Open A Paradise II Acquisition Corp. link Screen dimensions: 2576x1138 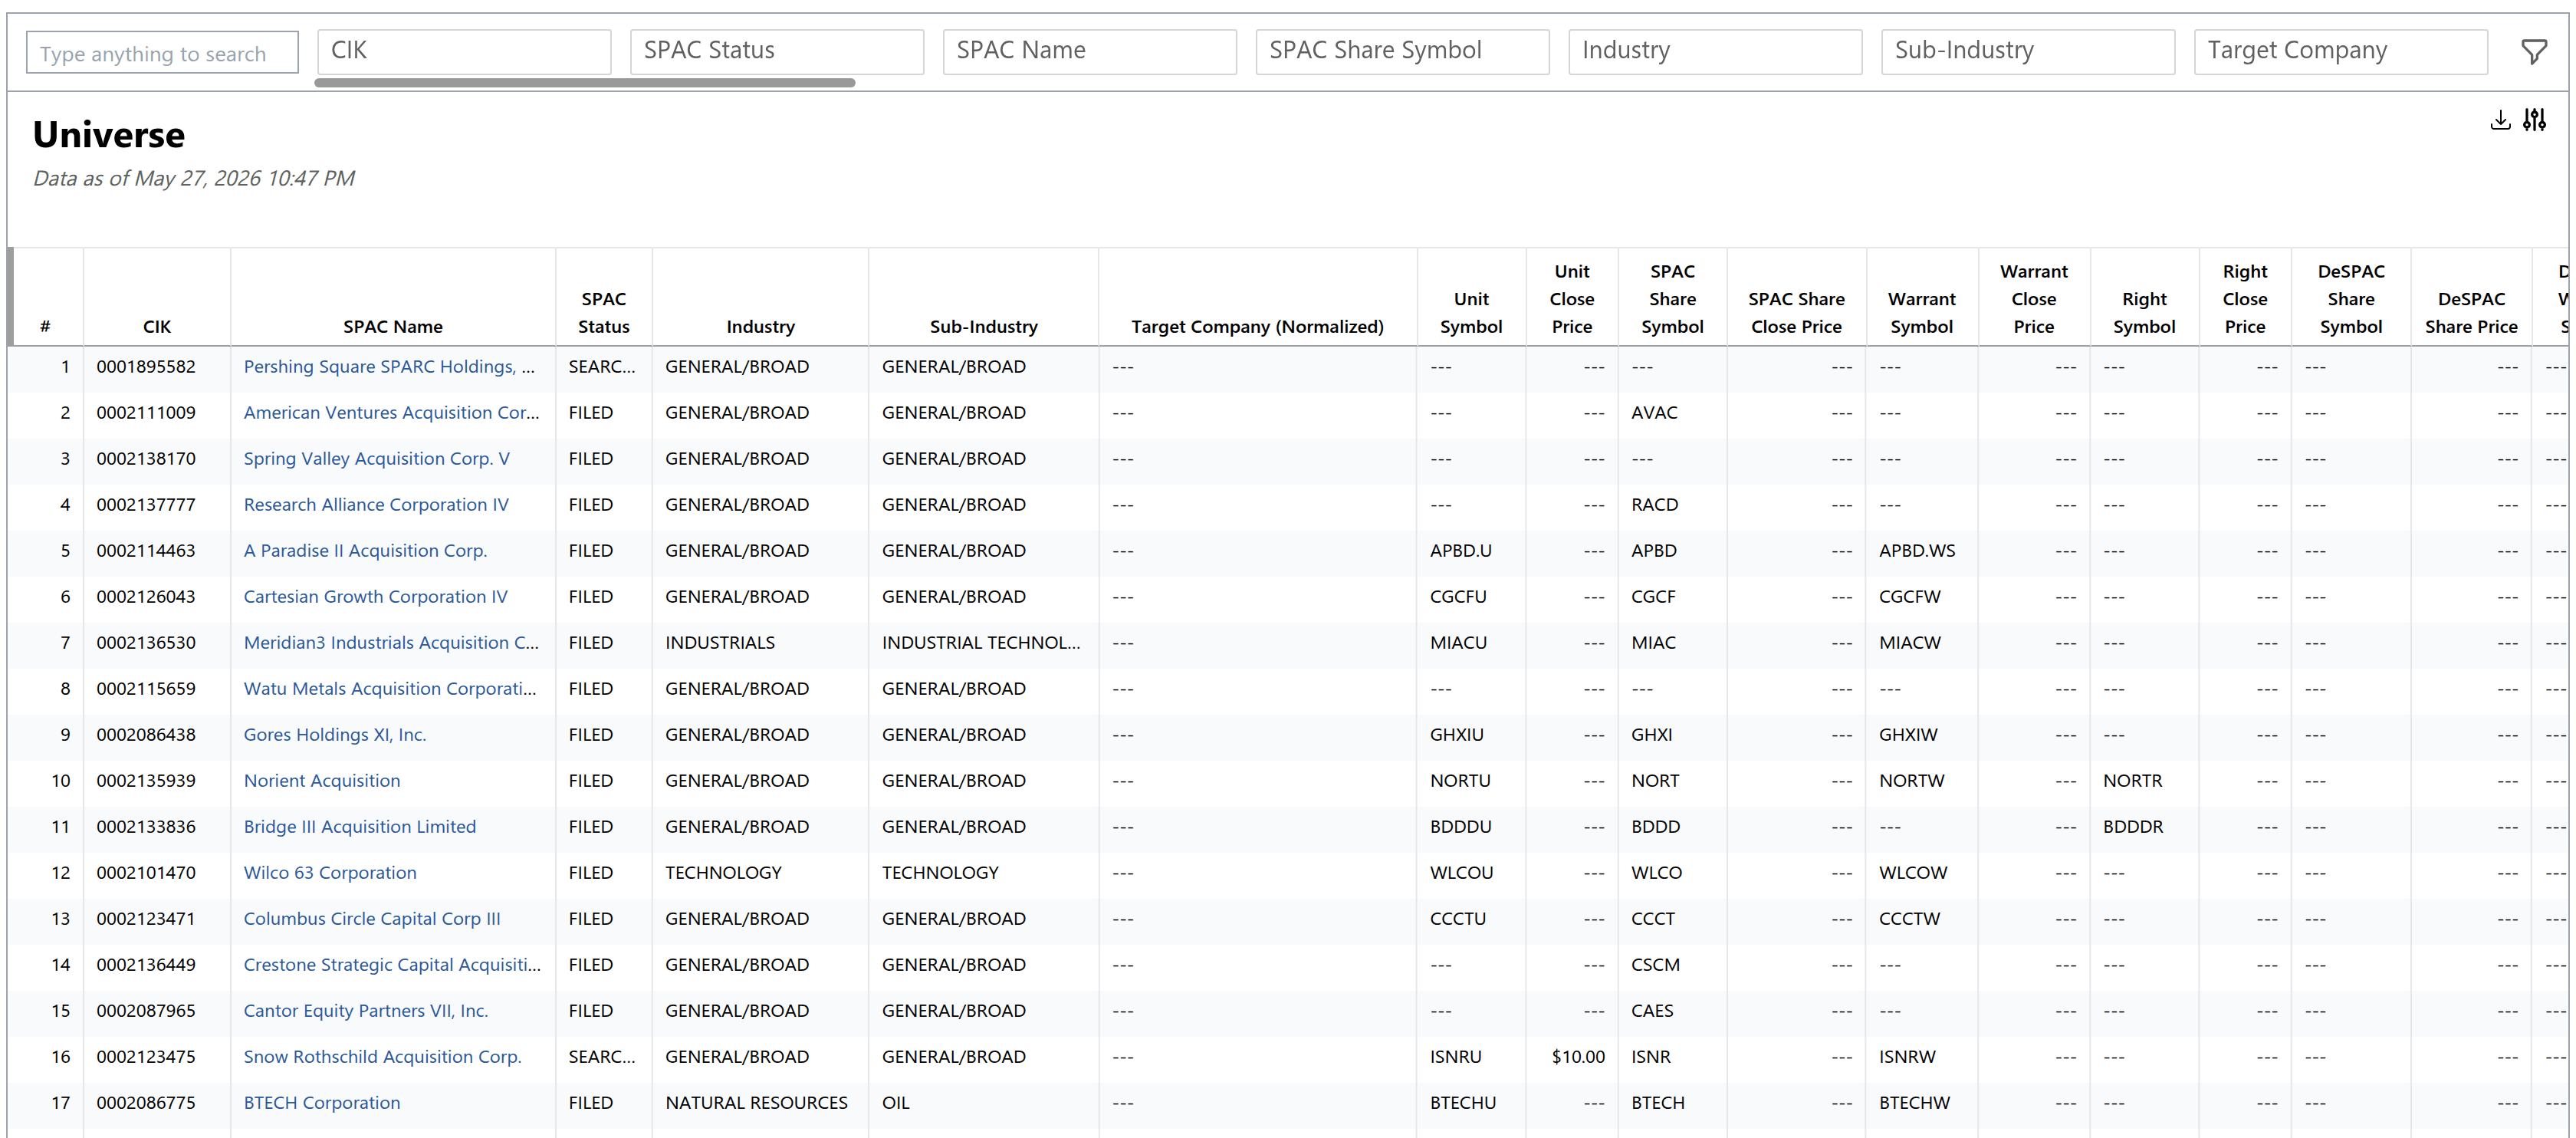coord(365,551)
